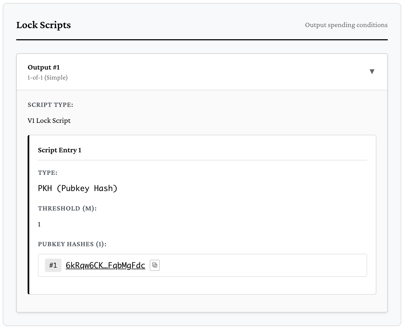This screenshot has width=404, height=329.
Task: Click the THRESHOLD (M) label
Action: (x=67, y=208)
